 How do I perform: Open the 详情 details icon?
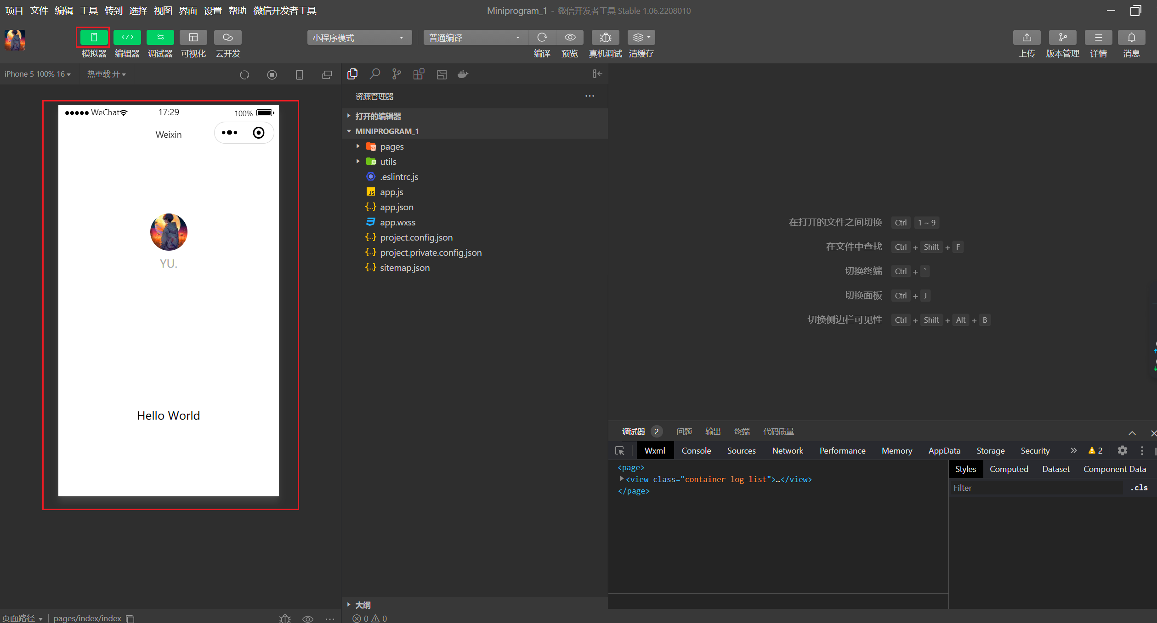click(x=1099, y=37)
